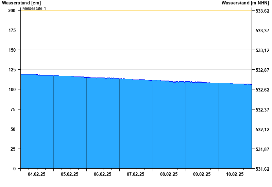Click the 200 value on left axis
The image size is (272, 187).
pos(12,11)
